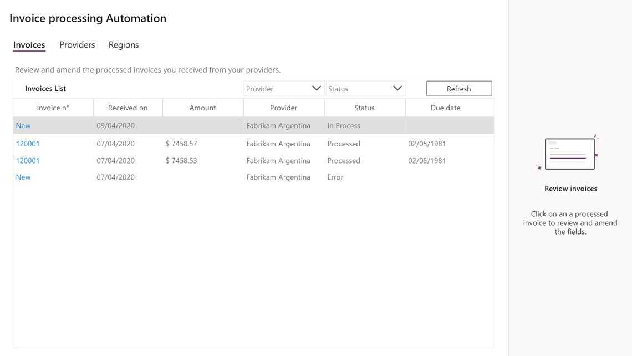The width and height of the screenshot is (632, 356).
Task: Open invoice 120001 with amount $7458.57
Action: pyautogui.click(x=28, y=144)
